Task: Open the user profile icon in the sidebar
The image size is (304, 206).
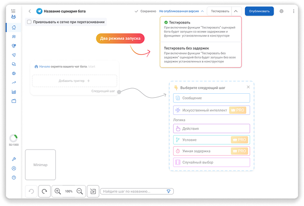Action: [x=13, y=168]
